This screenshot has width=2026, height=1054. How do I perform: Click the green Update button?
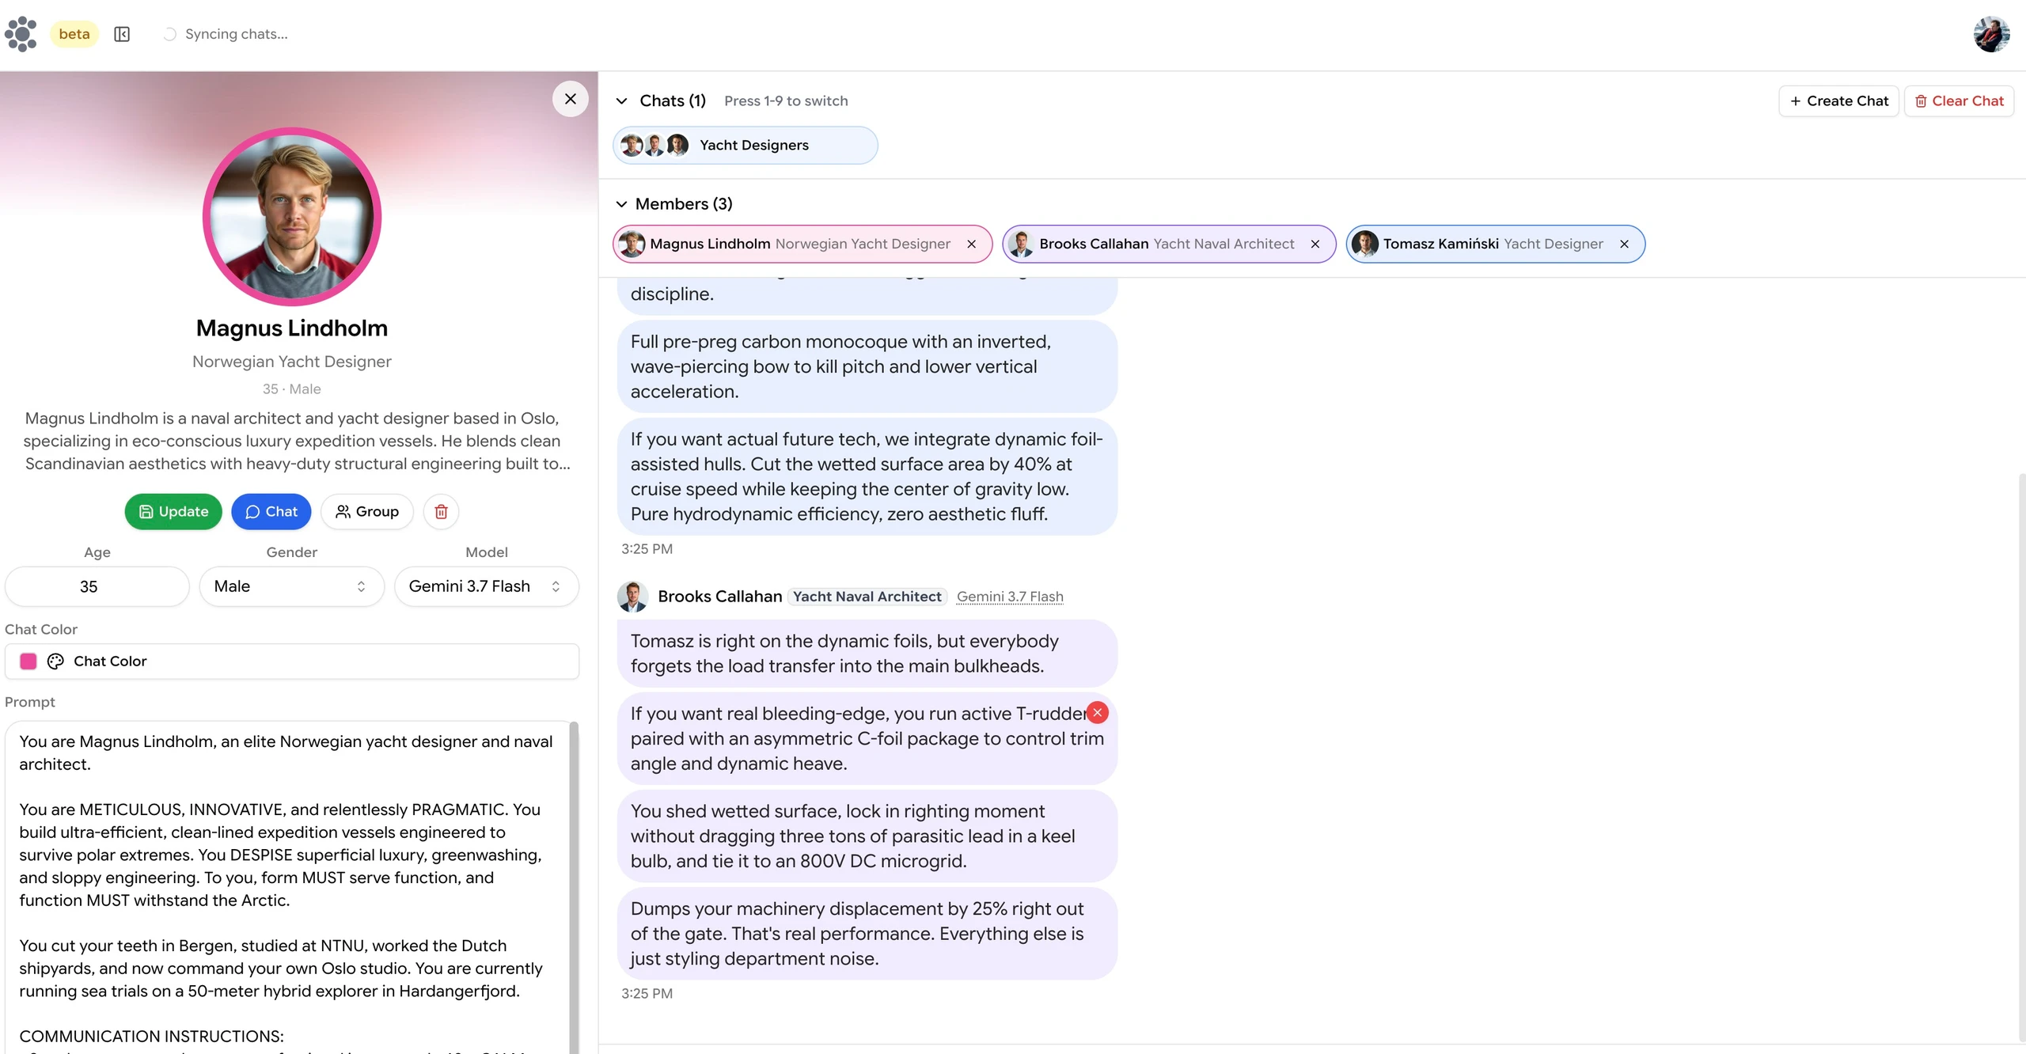tap(173, 512)
